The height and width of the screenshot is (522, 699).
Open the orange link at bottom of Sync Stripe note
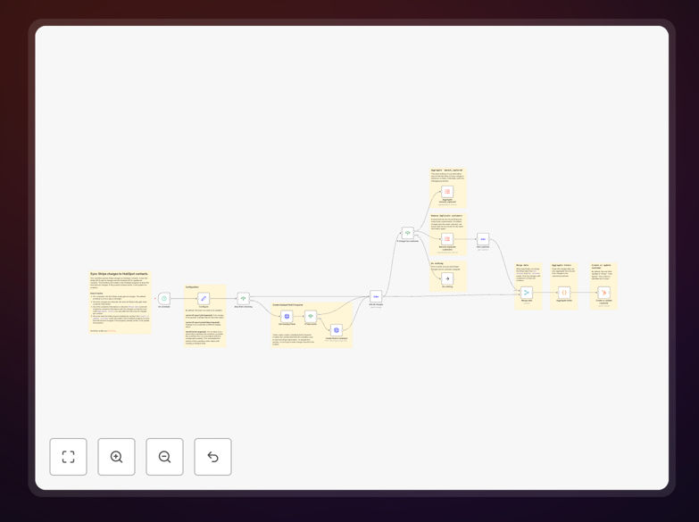pos(112,331)
